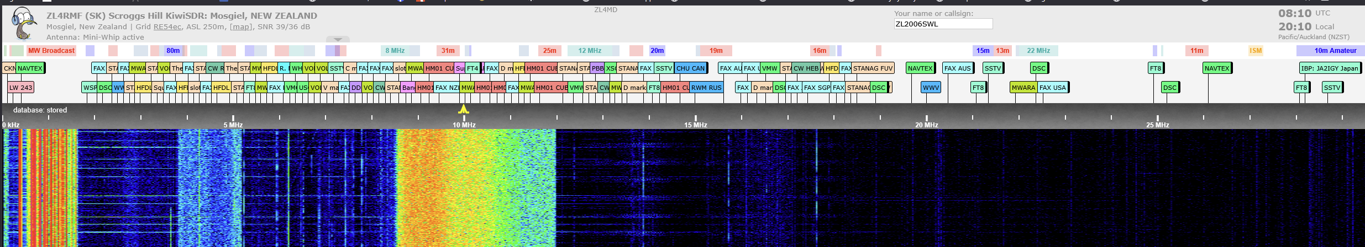Click the callsign input field
The image size is (1365, 247).
pyautogui.click(x=943, y=24)
